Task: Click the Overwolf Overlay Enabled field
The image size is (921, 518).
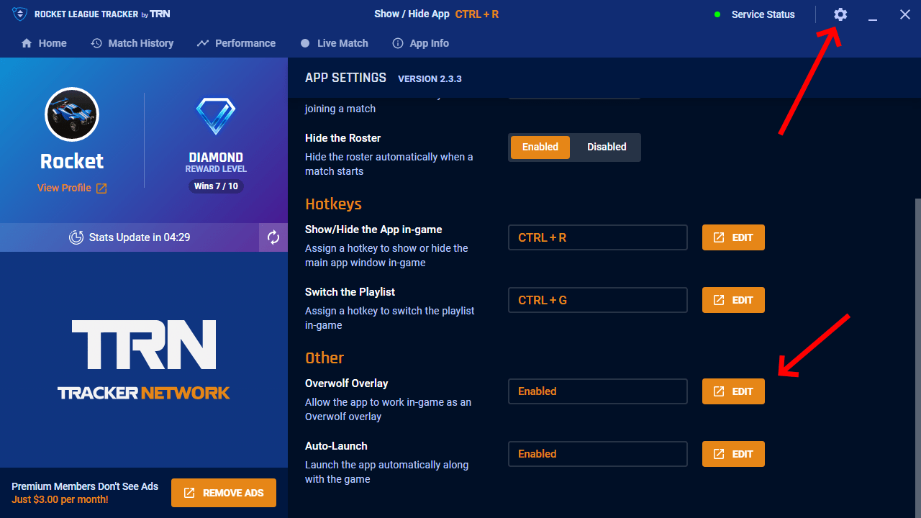Action: (598, 391)
